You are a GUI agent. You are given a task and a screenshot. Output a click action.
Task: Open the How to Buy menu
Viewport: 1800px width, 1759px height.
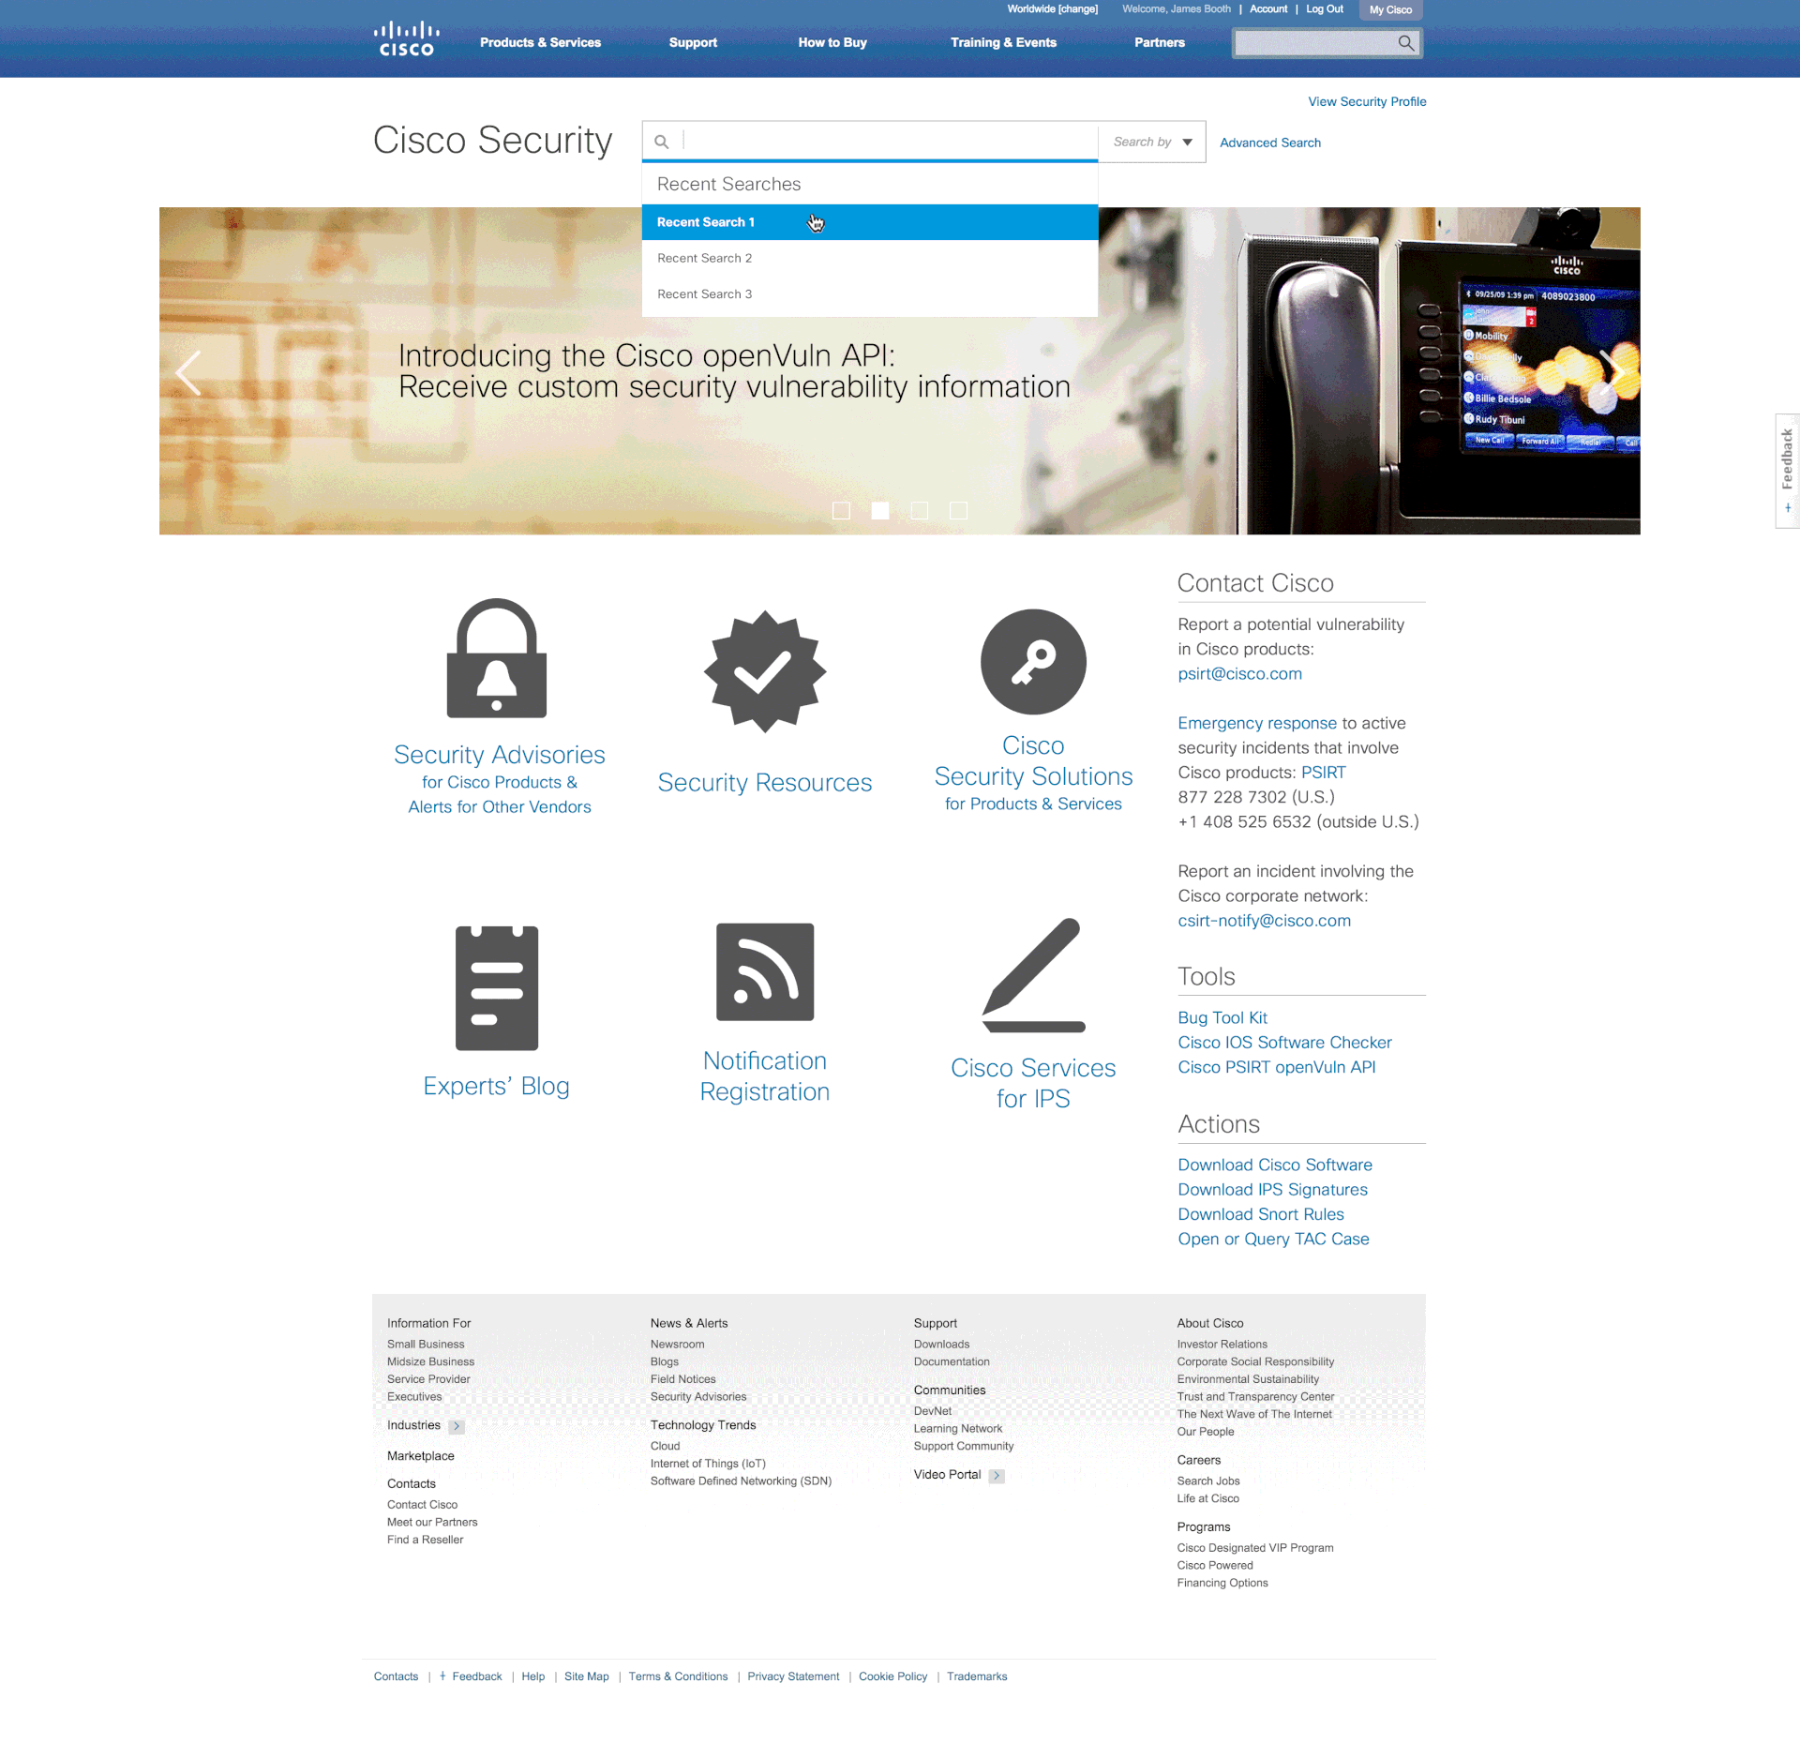click(x=832, y=42)
